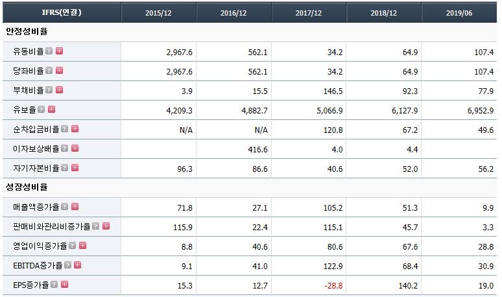Expand EPS증가율 row with red plus
The width and height of the screenshot is (502, 297).
(65, 285)
